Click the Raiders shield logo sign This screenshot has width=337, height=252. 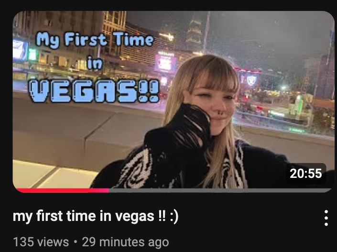[x=251, y=80]
